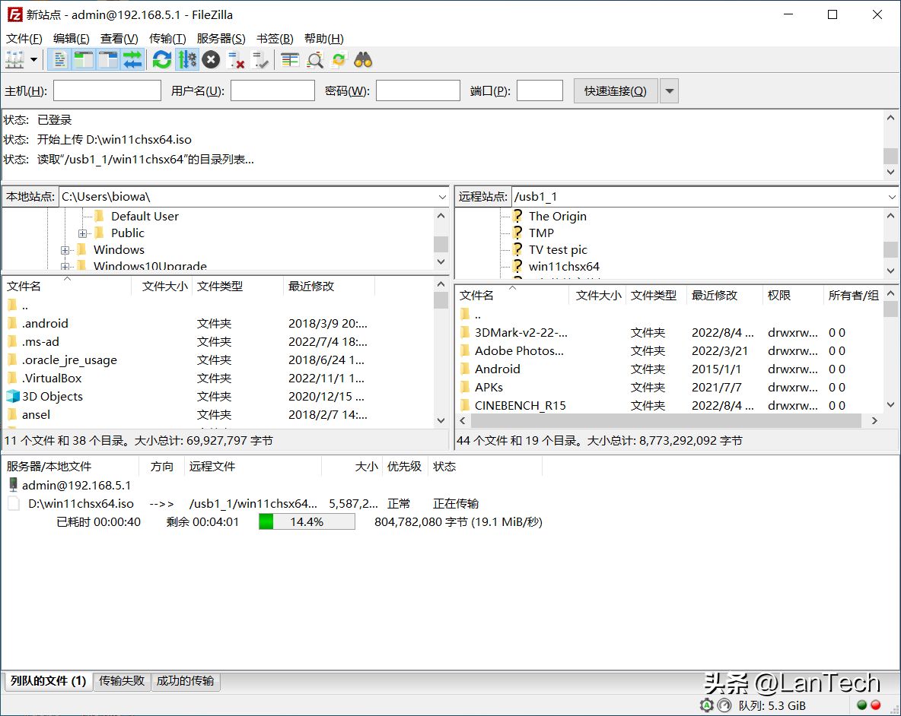
Task: Open the Quickconnect history dropdown arrow
Action: point(669,91)
